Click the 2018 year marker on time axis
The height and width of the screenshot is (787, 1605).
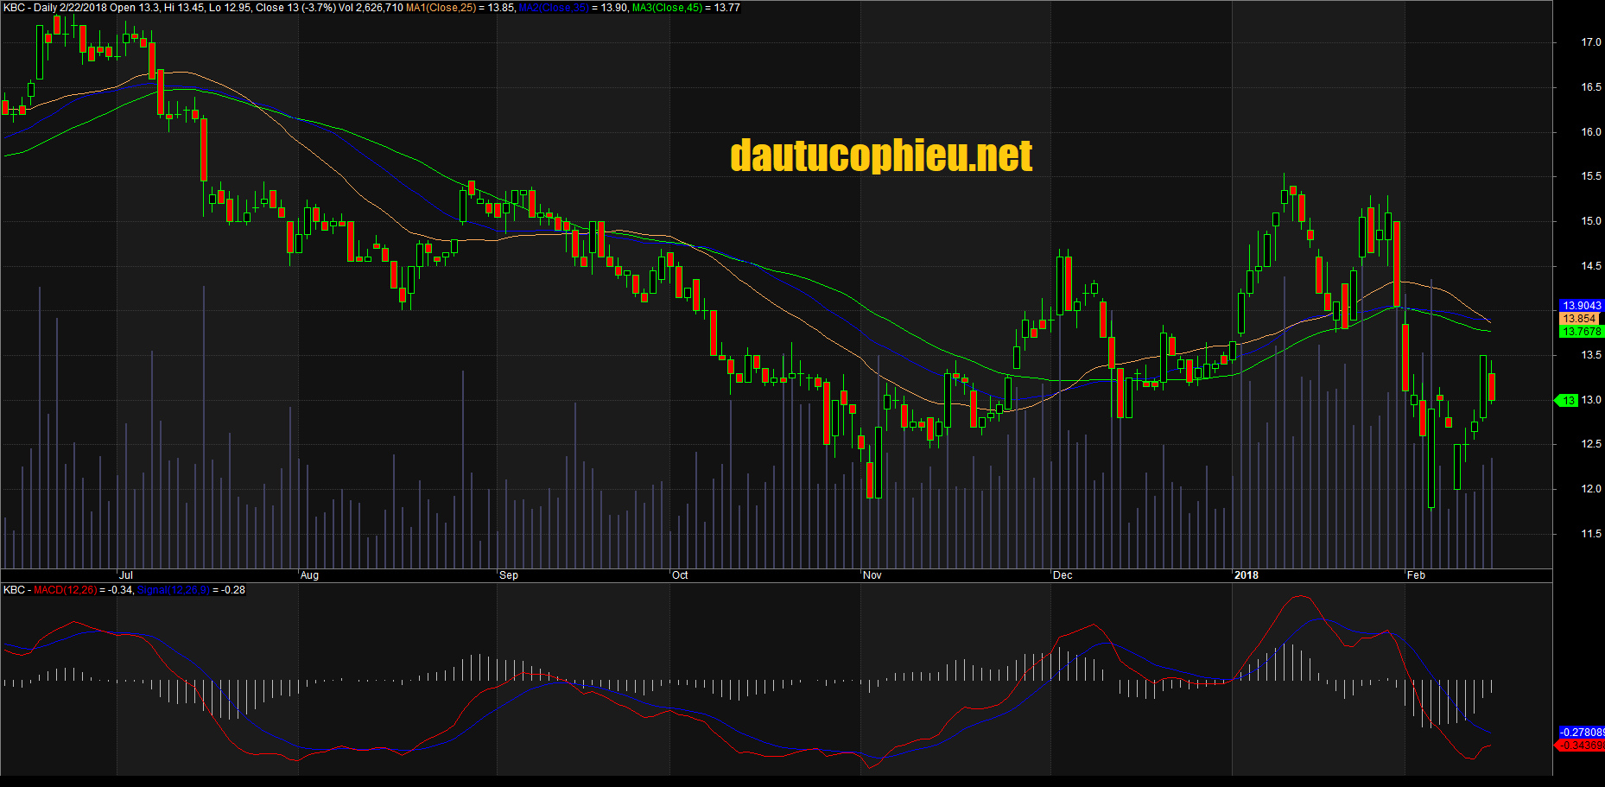click(1247, 575)
